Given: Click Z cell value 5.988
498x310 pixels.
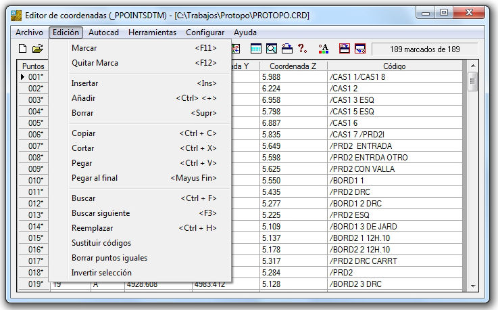Looking at the screenshot, I should (x=293, y=77).
